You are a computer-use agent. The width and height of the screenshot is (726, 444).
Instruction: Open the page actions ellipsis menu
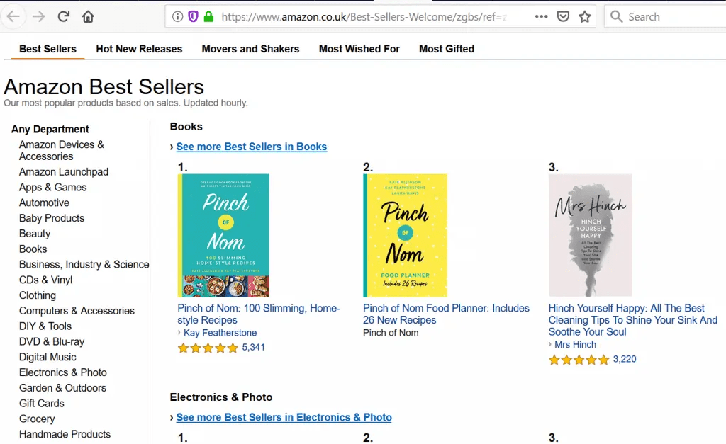(x=541, y=16)
